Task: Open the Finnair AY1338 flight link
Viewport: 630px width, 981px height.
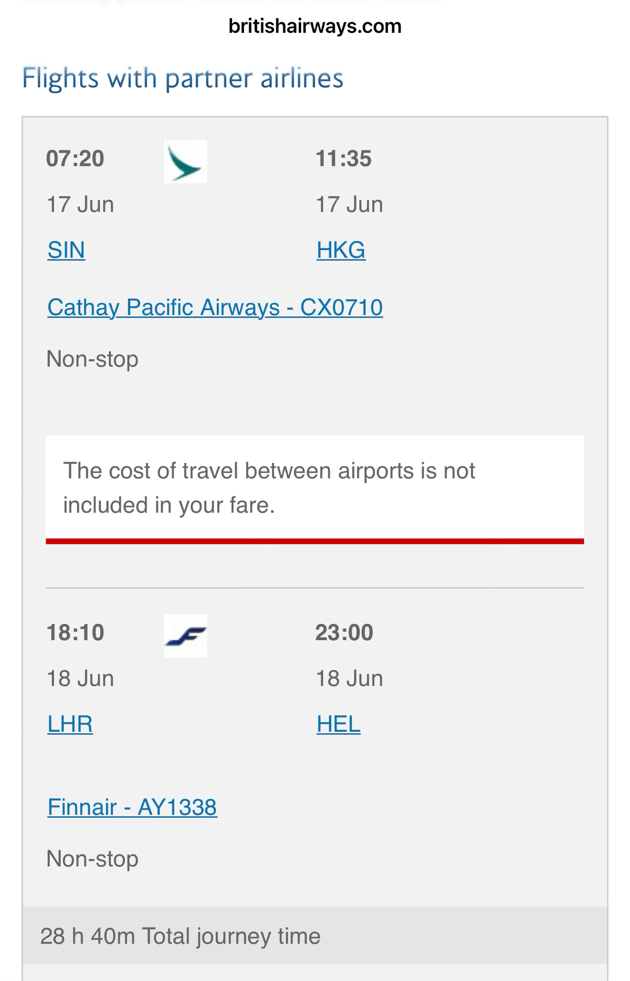Action: pos(132,807)
